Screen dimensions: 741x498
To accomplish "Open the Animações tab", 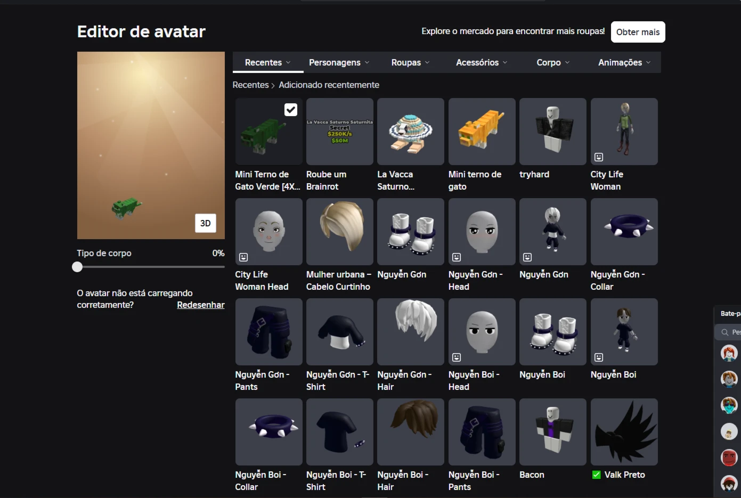I will pos(624,62).
